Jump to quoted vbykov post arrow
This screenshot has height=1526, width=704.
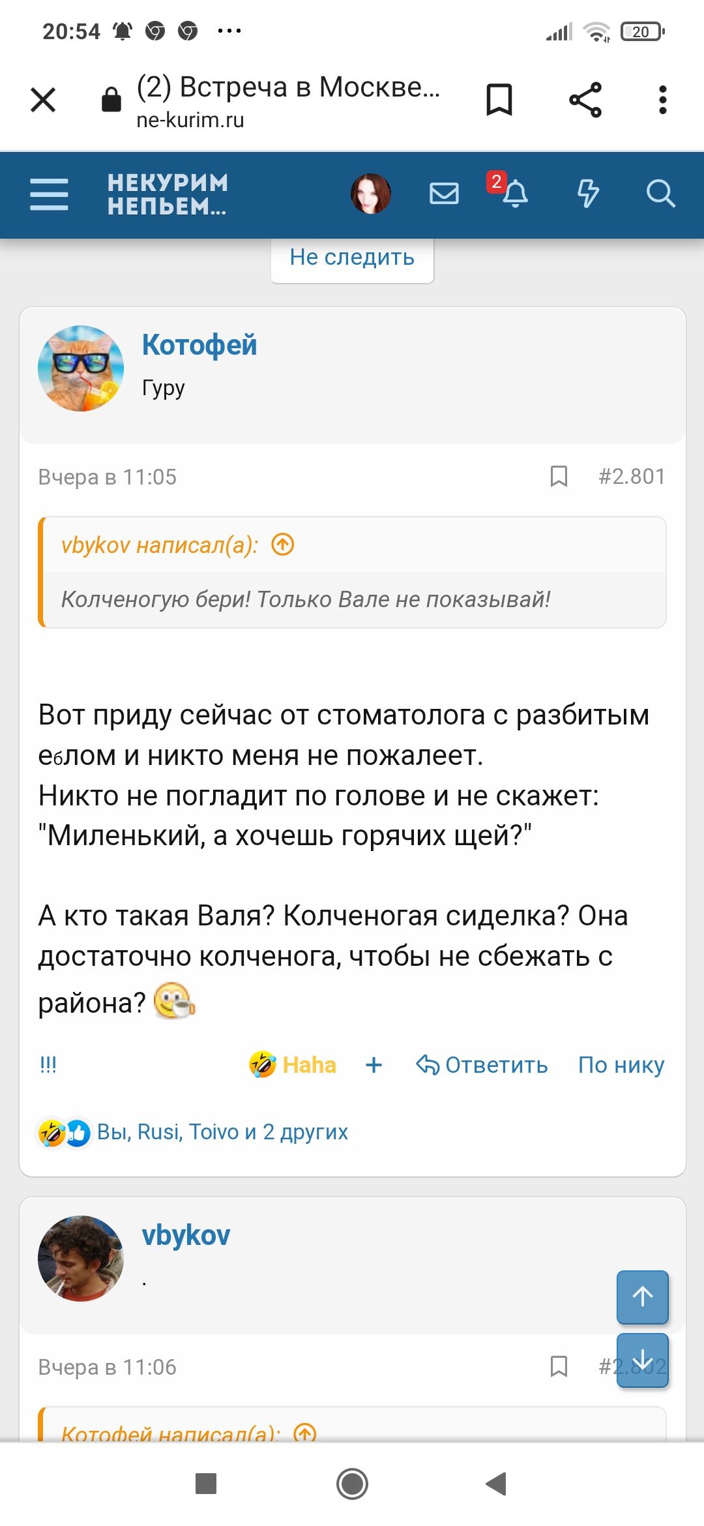tap(283, 544)
